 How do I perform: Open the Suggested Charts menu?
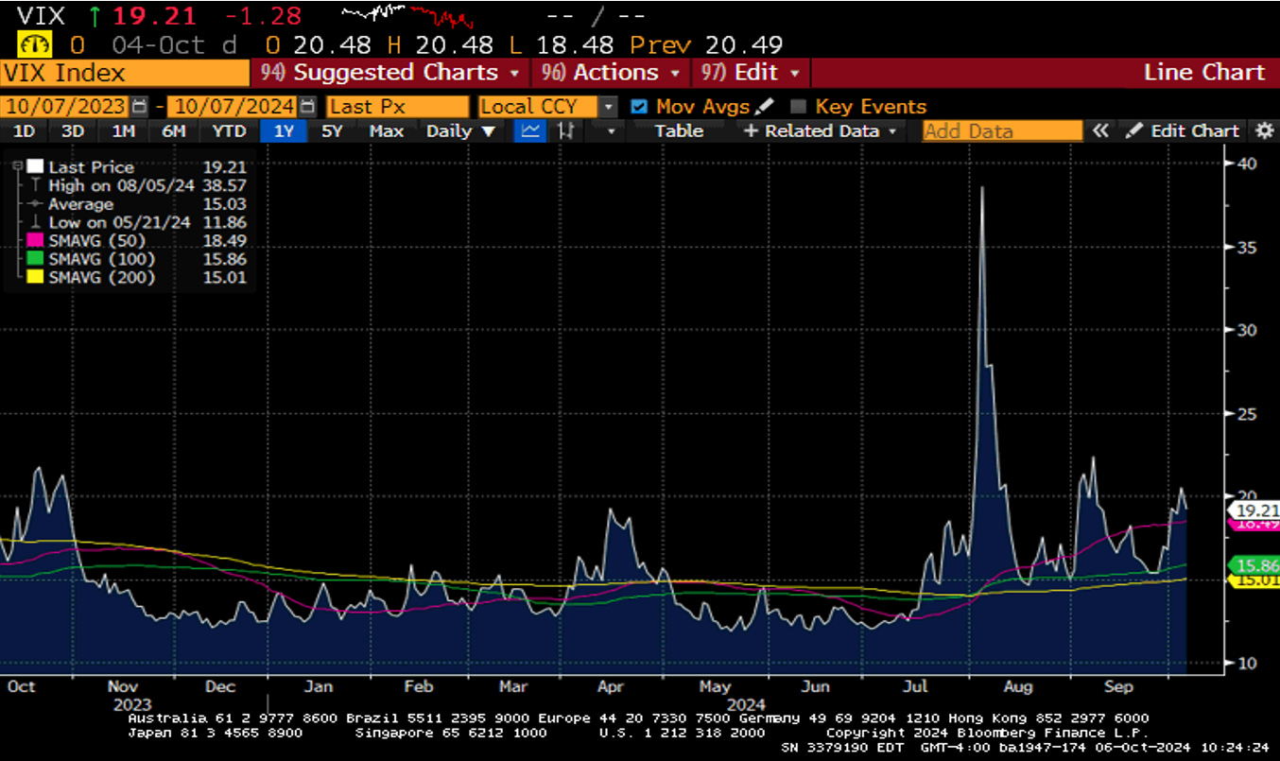pyautogui.click(x=395, y=73)
